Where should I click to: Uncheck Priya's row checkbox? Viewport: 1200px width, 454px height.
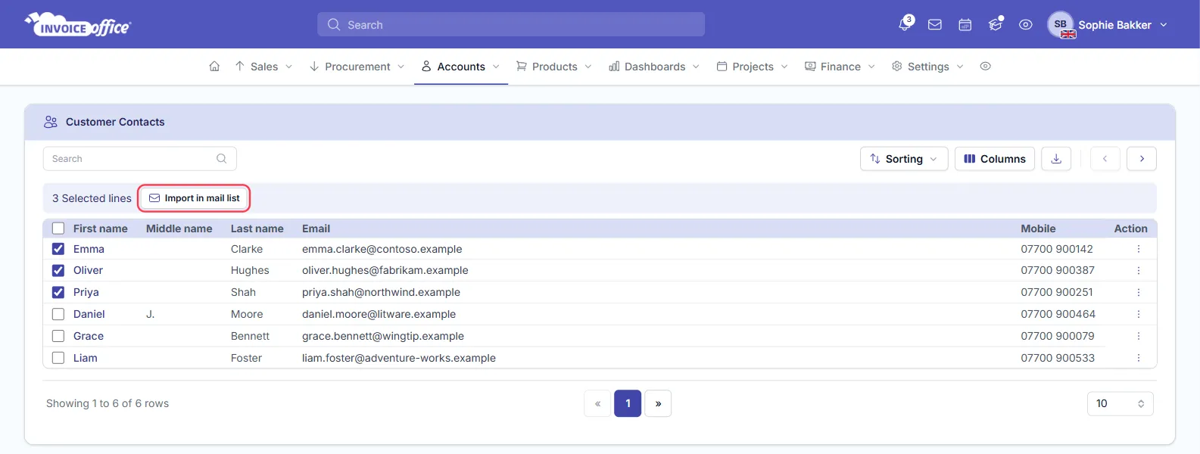[58, 292]
